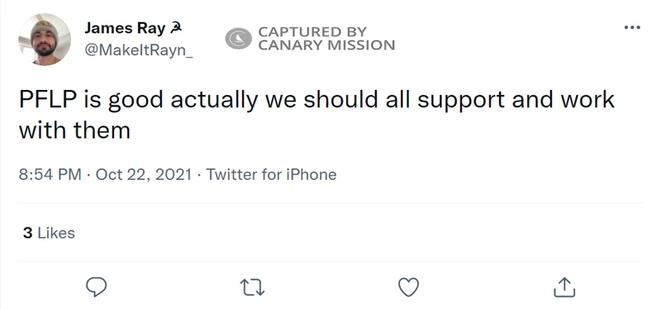Click the 8:54 PM timestamp

pyautogui.click(x=50, y=174)
